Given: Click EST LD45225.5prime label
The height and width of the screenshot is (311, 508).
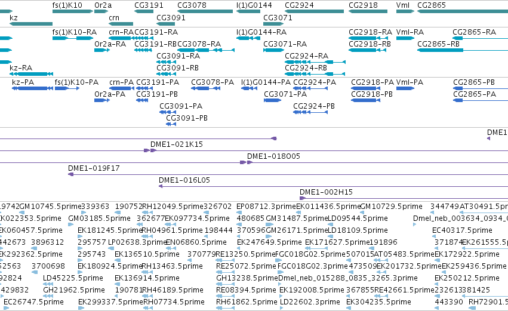Looking at the screenshot, I should coord(73,278).
